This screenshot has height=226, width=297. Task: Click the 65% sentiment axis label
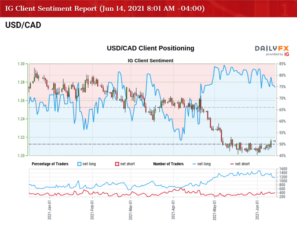coord(283,110)
